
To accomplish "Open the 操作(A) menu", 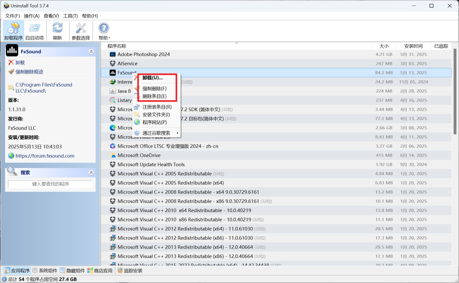I will pos(31,16).
